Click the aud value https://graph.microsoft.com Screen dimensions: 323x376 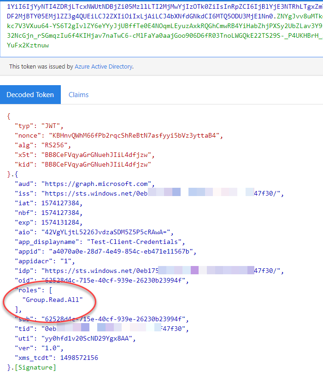coord(96,184)
